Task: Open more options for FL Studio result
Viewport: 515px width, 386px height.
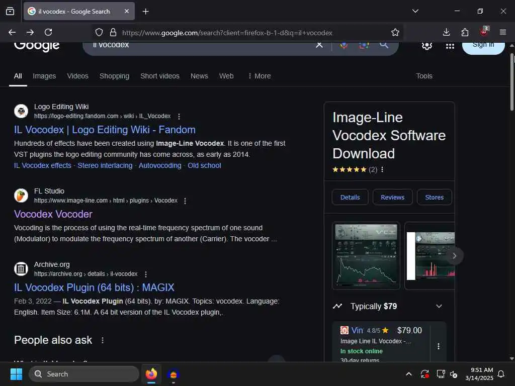Action: click(185, 201)
